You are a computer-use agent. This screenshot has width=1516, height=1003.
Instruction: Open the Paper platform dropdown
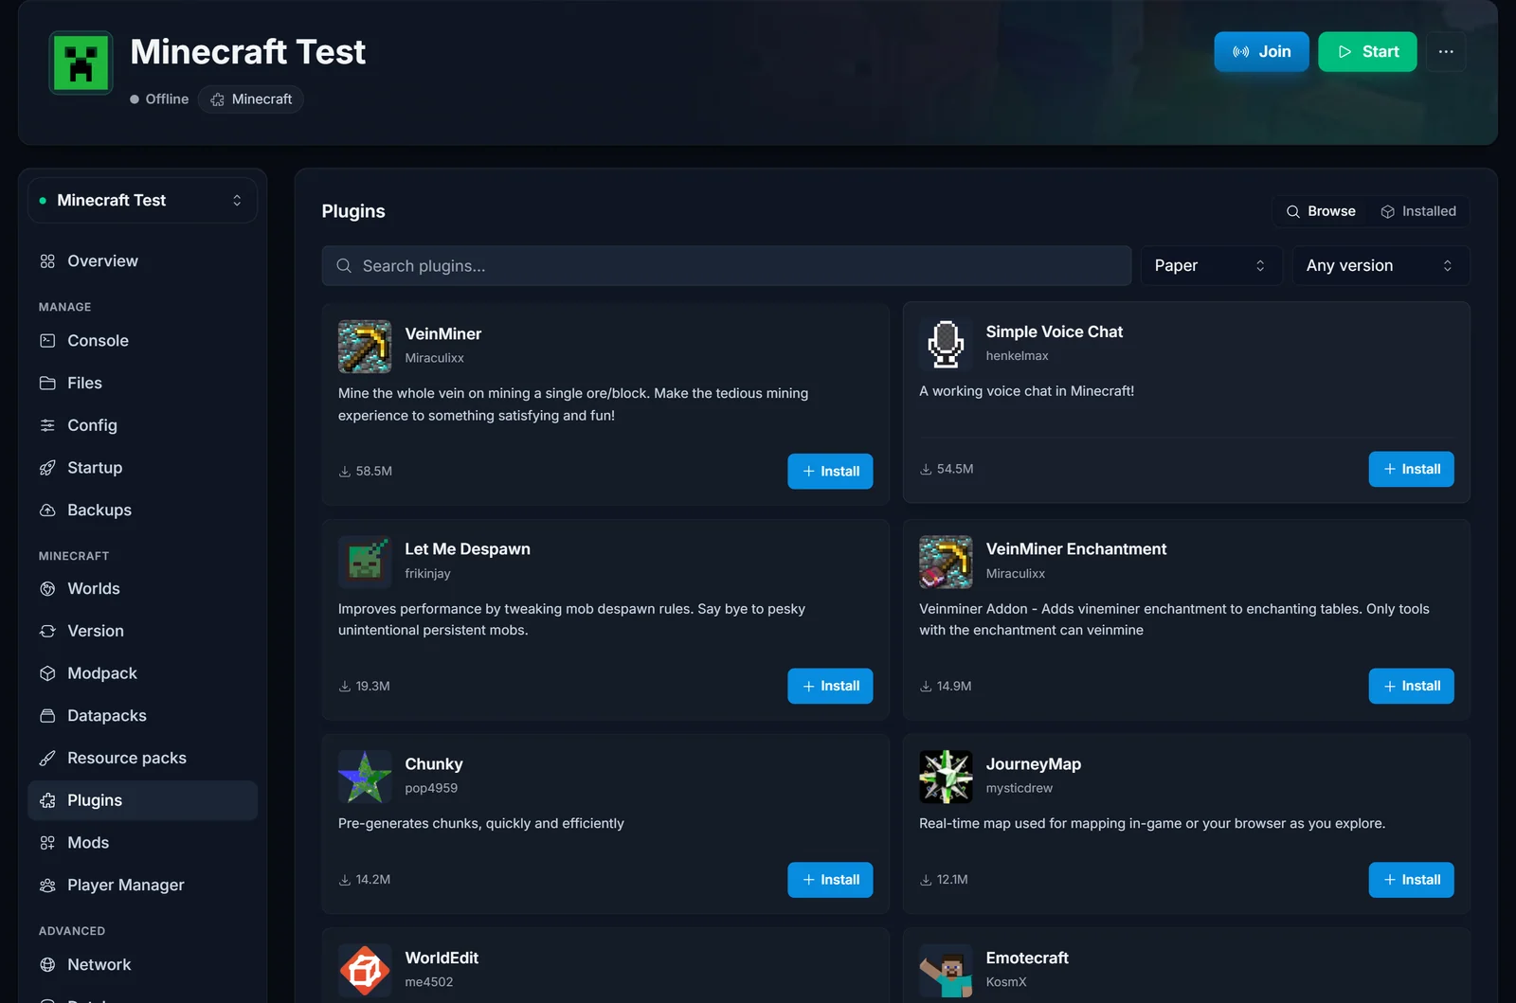point(1211,266)
